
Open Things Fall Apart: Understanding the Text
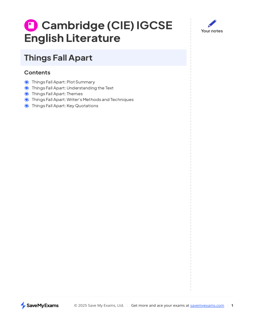72,88
